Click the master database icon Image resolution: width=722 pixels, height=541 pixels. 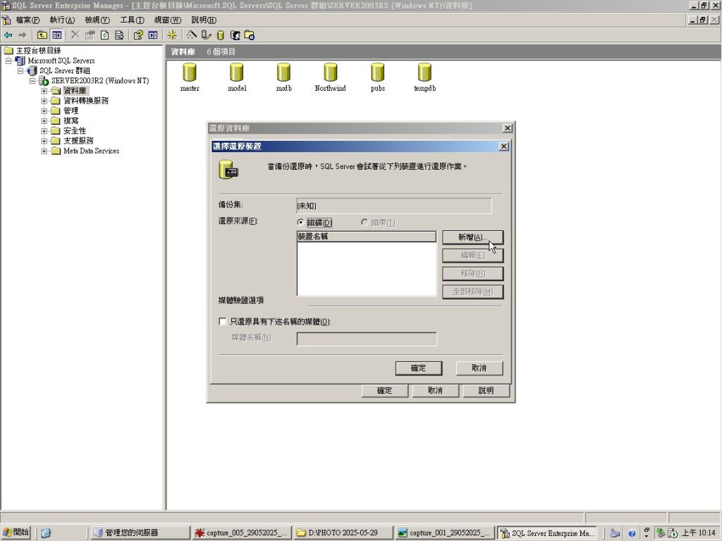click(x=189, y=73)
